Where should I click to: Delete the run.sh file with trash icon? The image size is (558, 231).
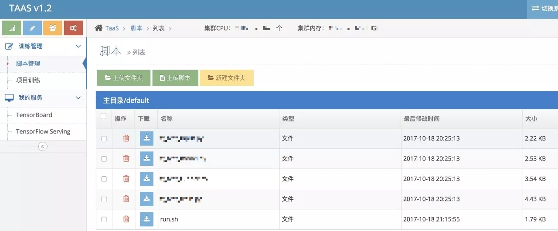click(x=126, y=219)
